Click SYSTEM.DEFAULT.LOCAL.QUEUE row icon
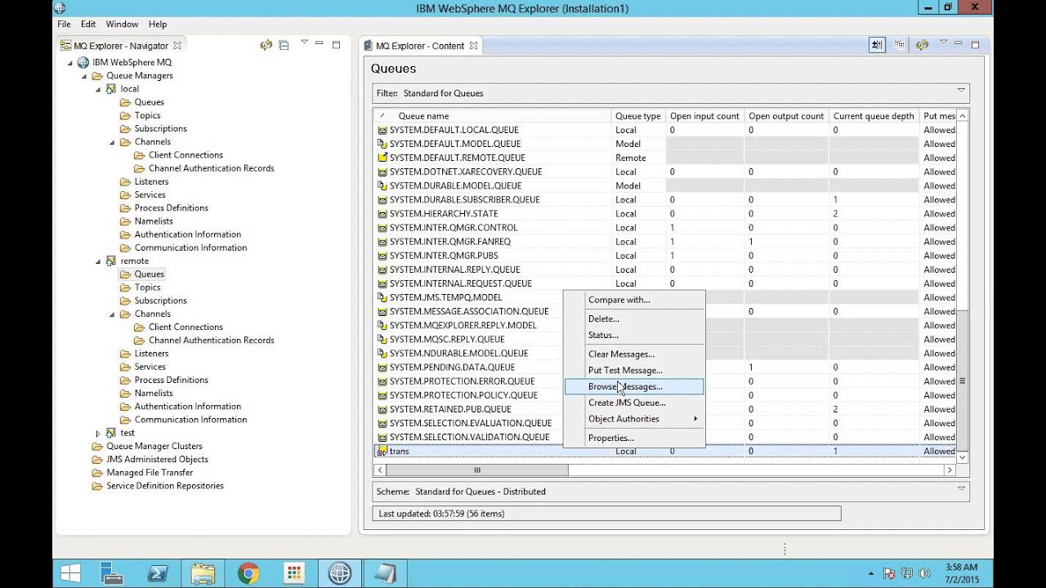Image resolution: width=1046 pixels, height=588 pixels. pos(382,130)
